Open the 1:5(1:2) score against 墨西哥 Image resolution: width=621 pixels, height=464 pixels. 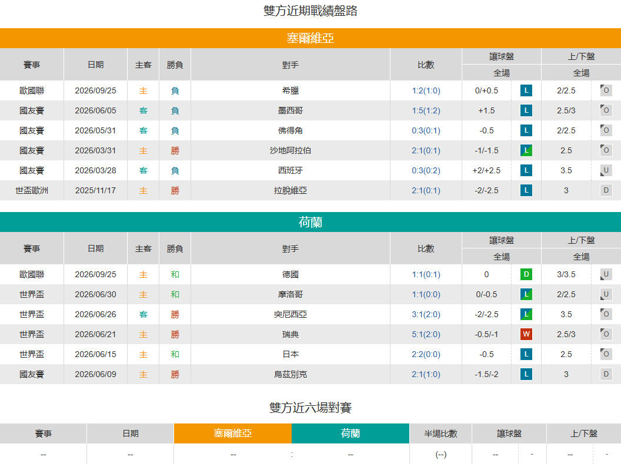click(x=426, y=110)
